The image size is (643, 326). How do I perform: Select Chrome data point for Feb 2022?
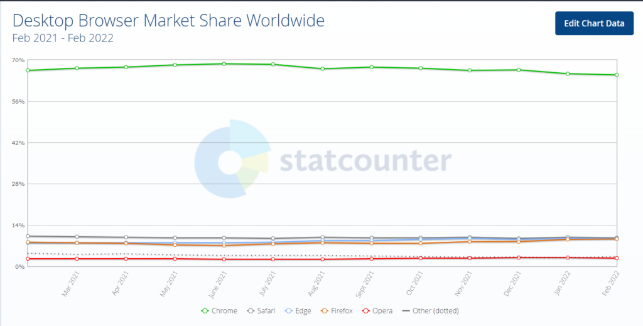point(617,75)
